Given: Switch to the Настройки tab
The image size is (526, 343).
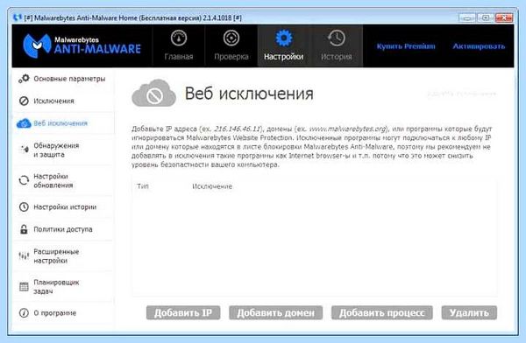Looking at the screenshot, I should pos(283,45).
